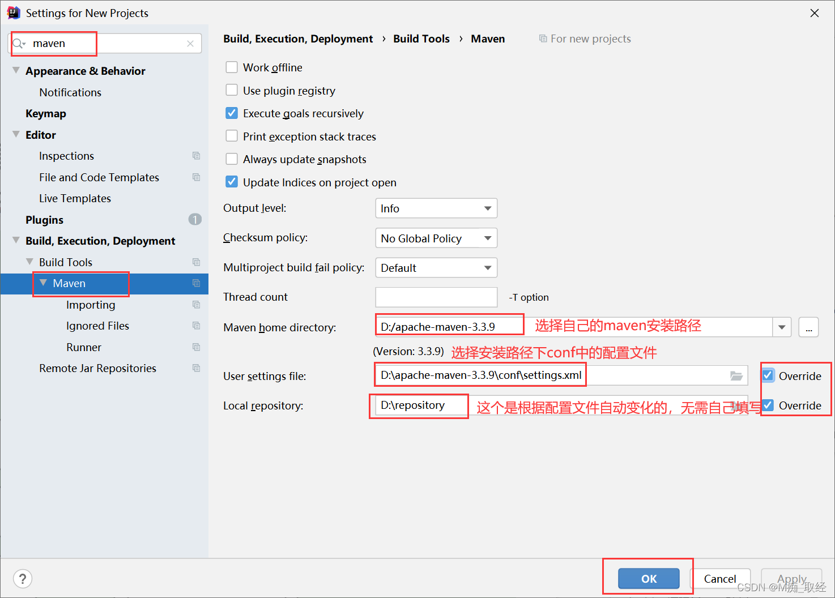Enable Print exception stack traces
The width and height of the screenshot is (835, 598).
coord(232,136)
